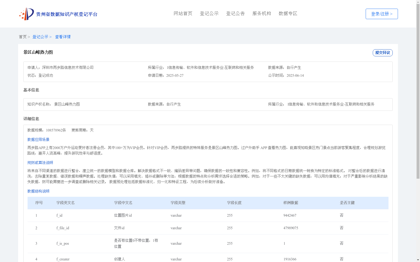
Task: Click the 是否主键 column header
Action: [347, 203]
